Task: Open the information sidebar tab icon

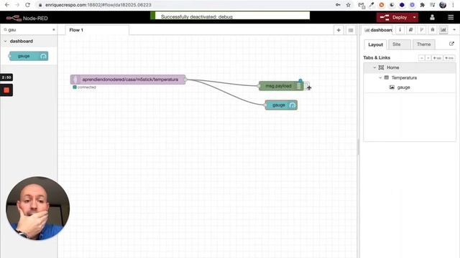Action: 400,30
